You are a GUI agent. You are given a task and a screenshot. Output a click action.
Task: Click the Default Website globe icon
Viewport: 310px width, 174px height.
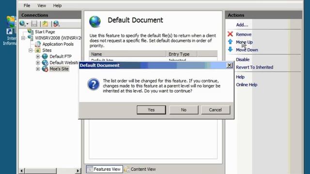(45, 63)
